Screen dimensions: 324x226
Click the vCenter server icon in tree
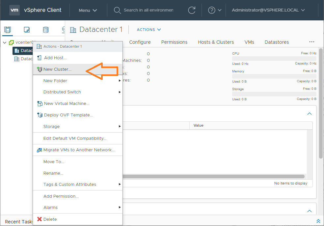click(12, 42)
